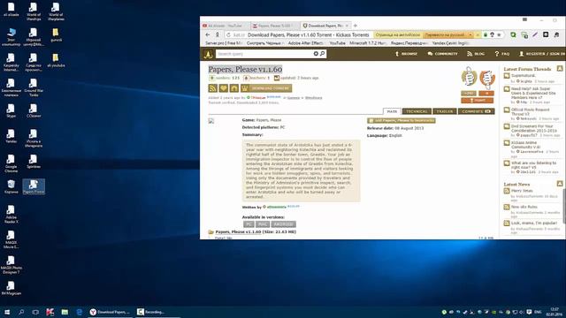566x318 pixels.
Task: Open Task View from the taskbar
Action: (35, 312)
